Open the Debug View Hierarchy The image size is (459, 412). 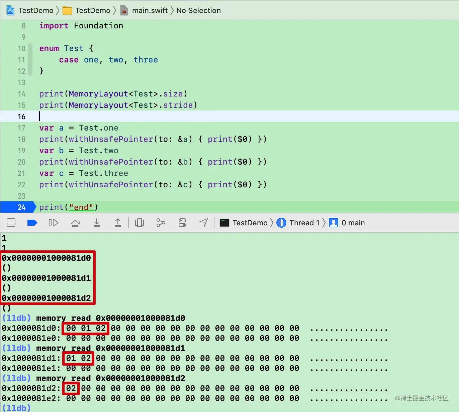(x=140, y=223)
